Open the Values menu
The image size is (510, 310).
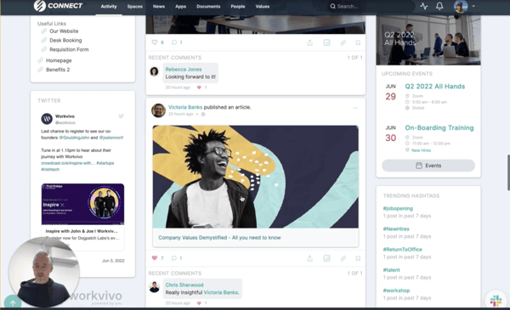pos(262,7)
